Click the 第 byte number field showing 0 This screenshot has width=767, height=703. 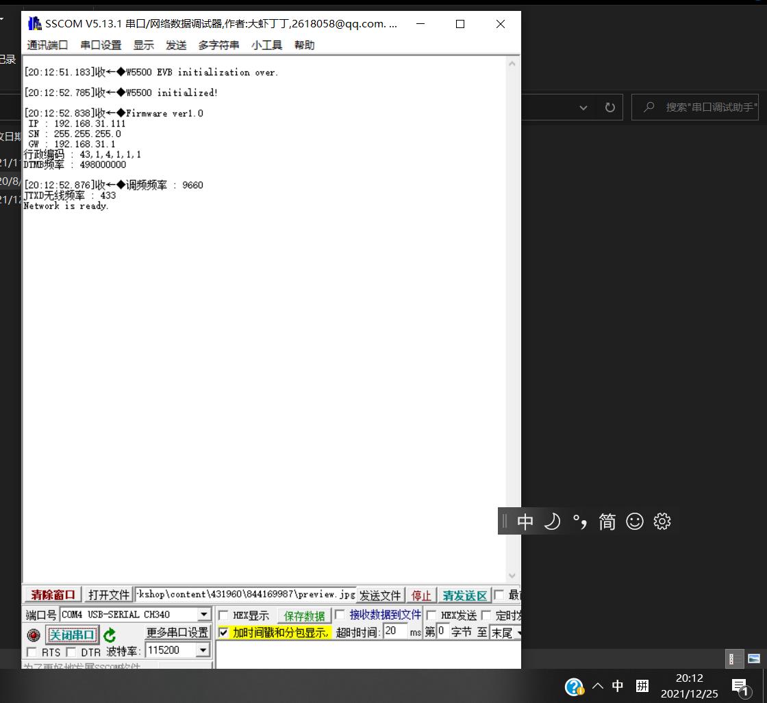click(x=442, y=631)
